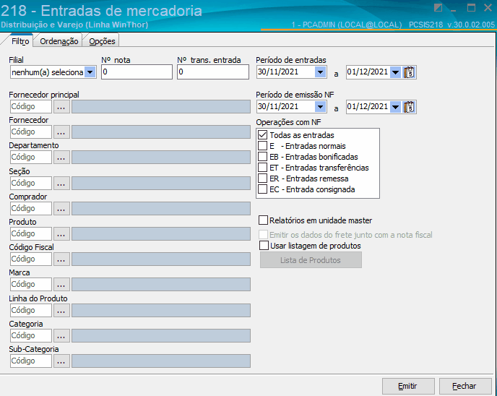497x396 pixels.
Task: Click the Emitir button
Action: coord(408,386)
